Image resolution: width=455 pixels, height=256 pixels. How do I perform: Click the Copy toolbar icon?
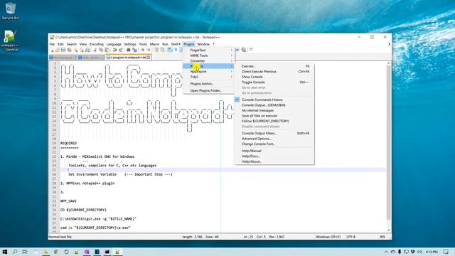click(101, 50)
